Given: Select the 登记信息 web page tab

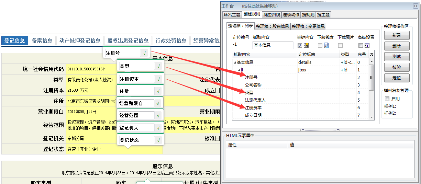Looking at the screenshot, I should (x=15, y=41).
